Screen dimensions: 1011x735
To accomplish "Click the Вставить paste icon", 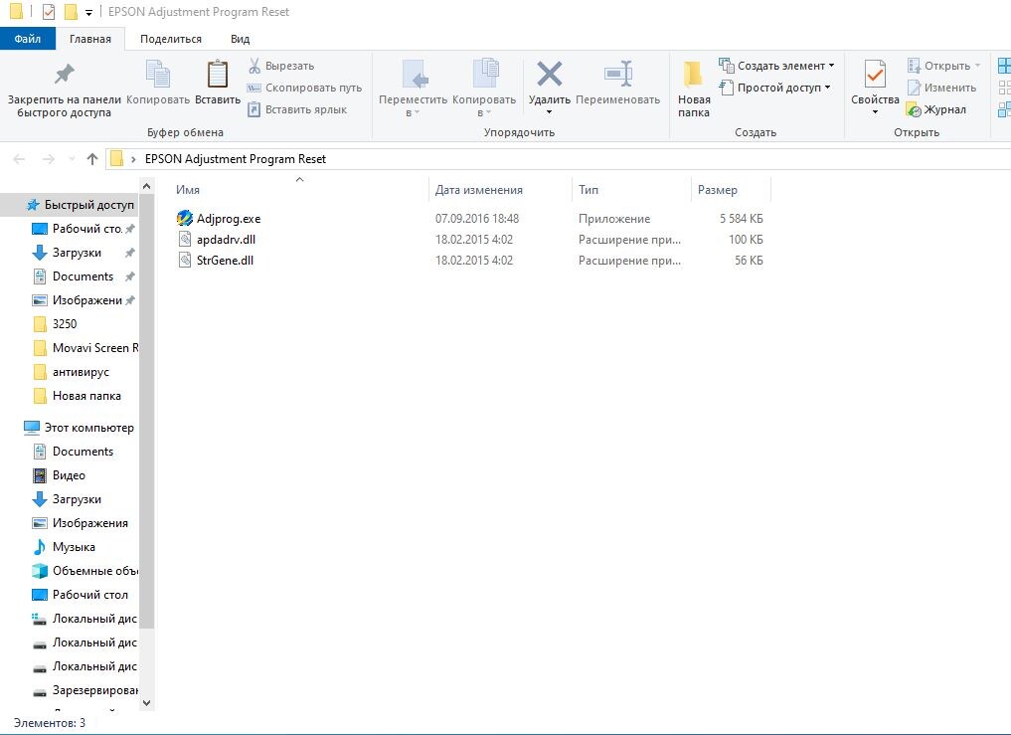I will [x=218, y=75].
